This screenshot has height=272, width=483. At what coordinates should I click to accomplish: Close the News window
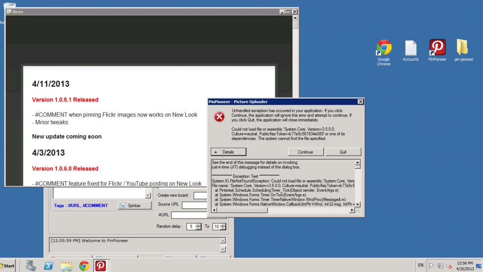pyautogui.click(x=294, y=12)
